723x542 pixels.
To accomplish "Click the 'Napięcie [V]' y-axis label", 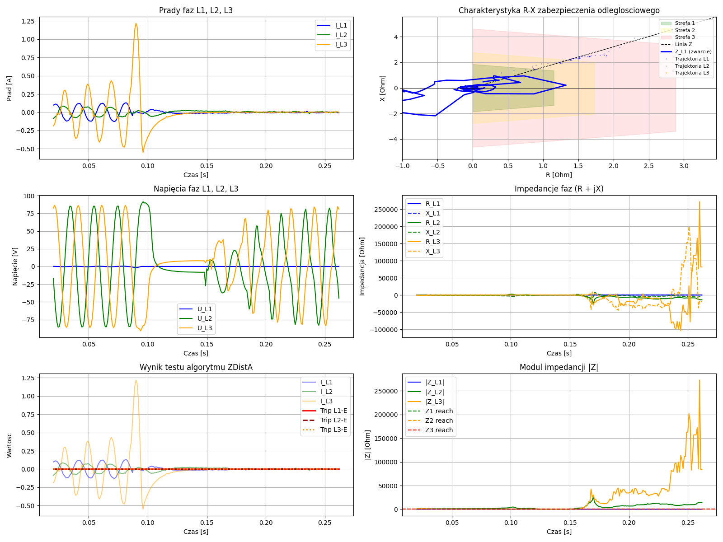I will (x=15, y=266).
